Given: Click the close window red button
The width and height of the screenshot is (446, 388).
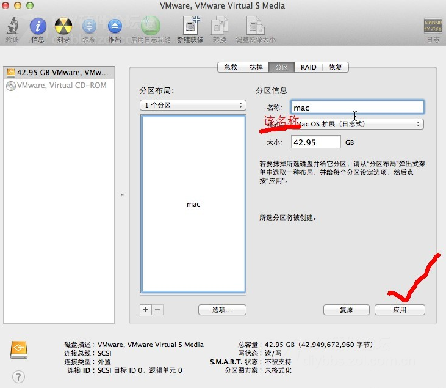Looking at the screenshot, I should (5, 5).
